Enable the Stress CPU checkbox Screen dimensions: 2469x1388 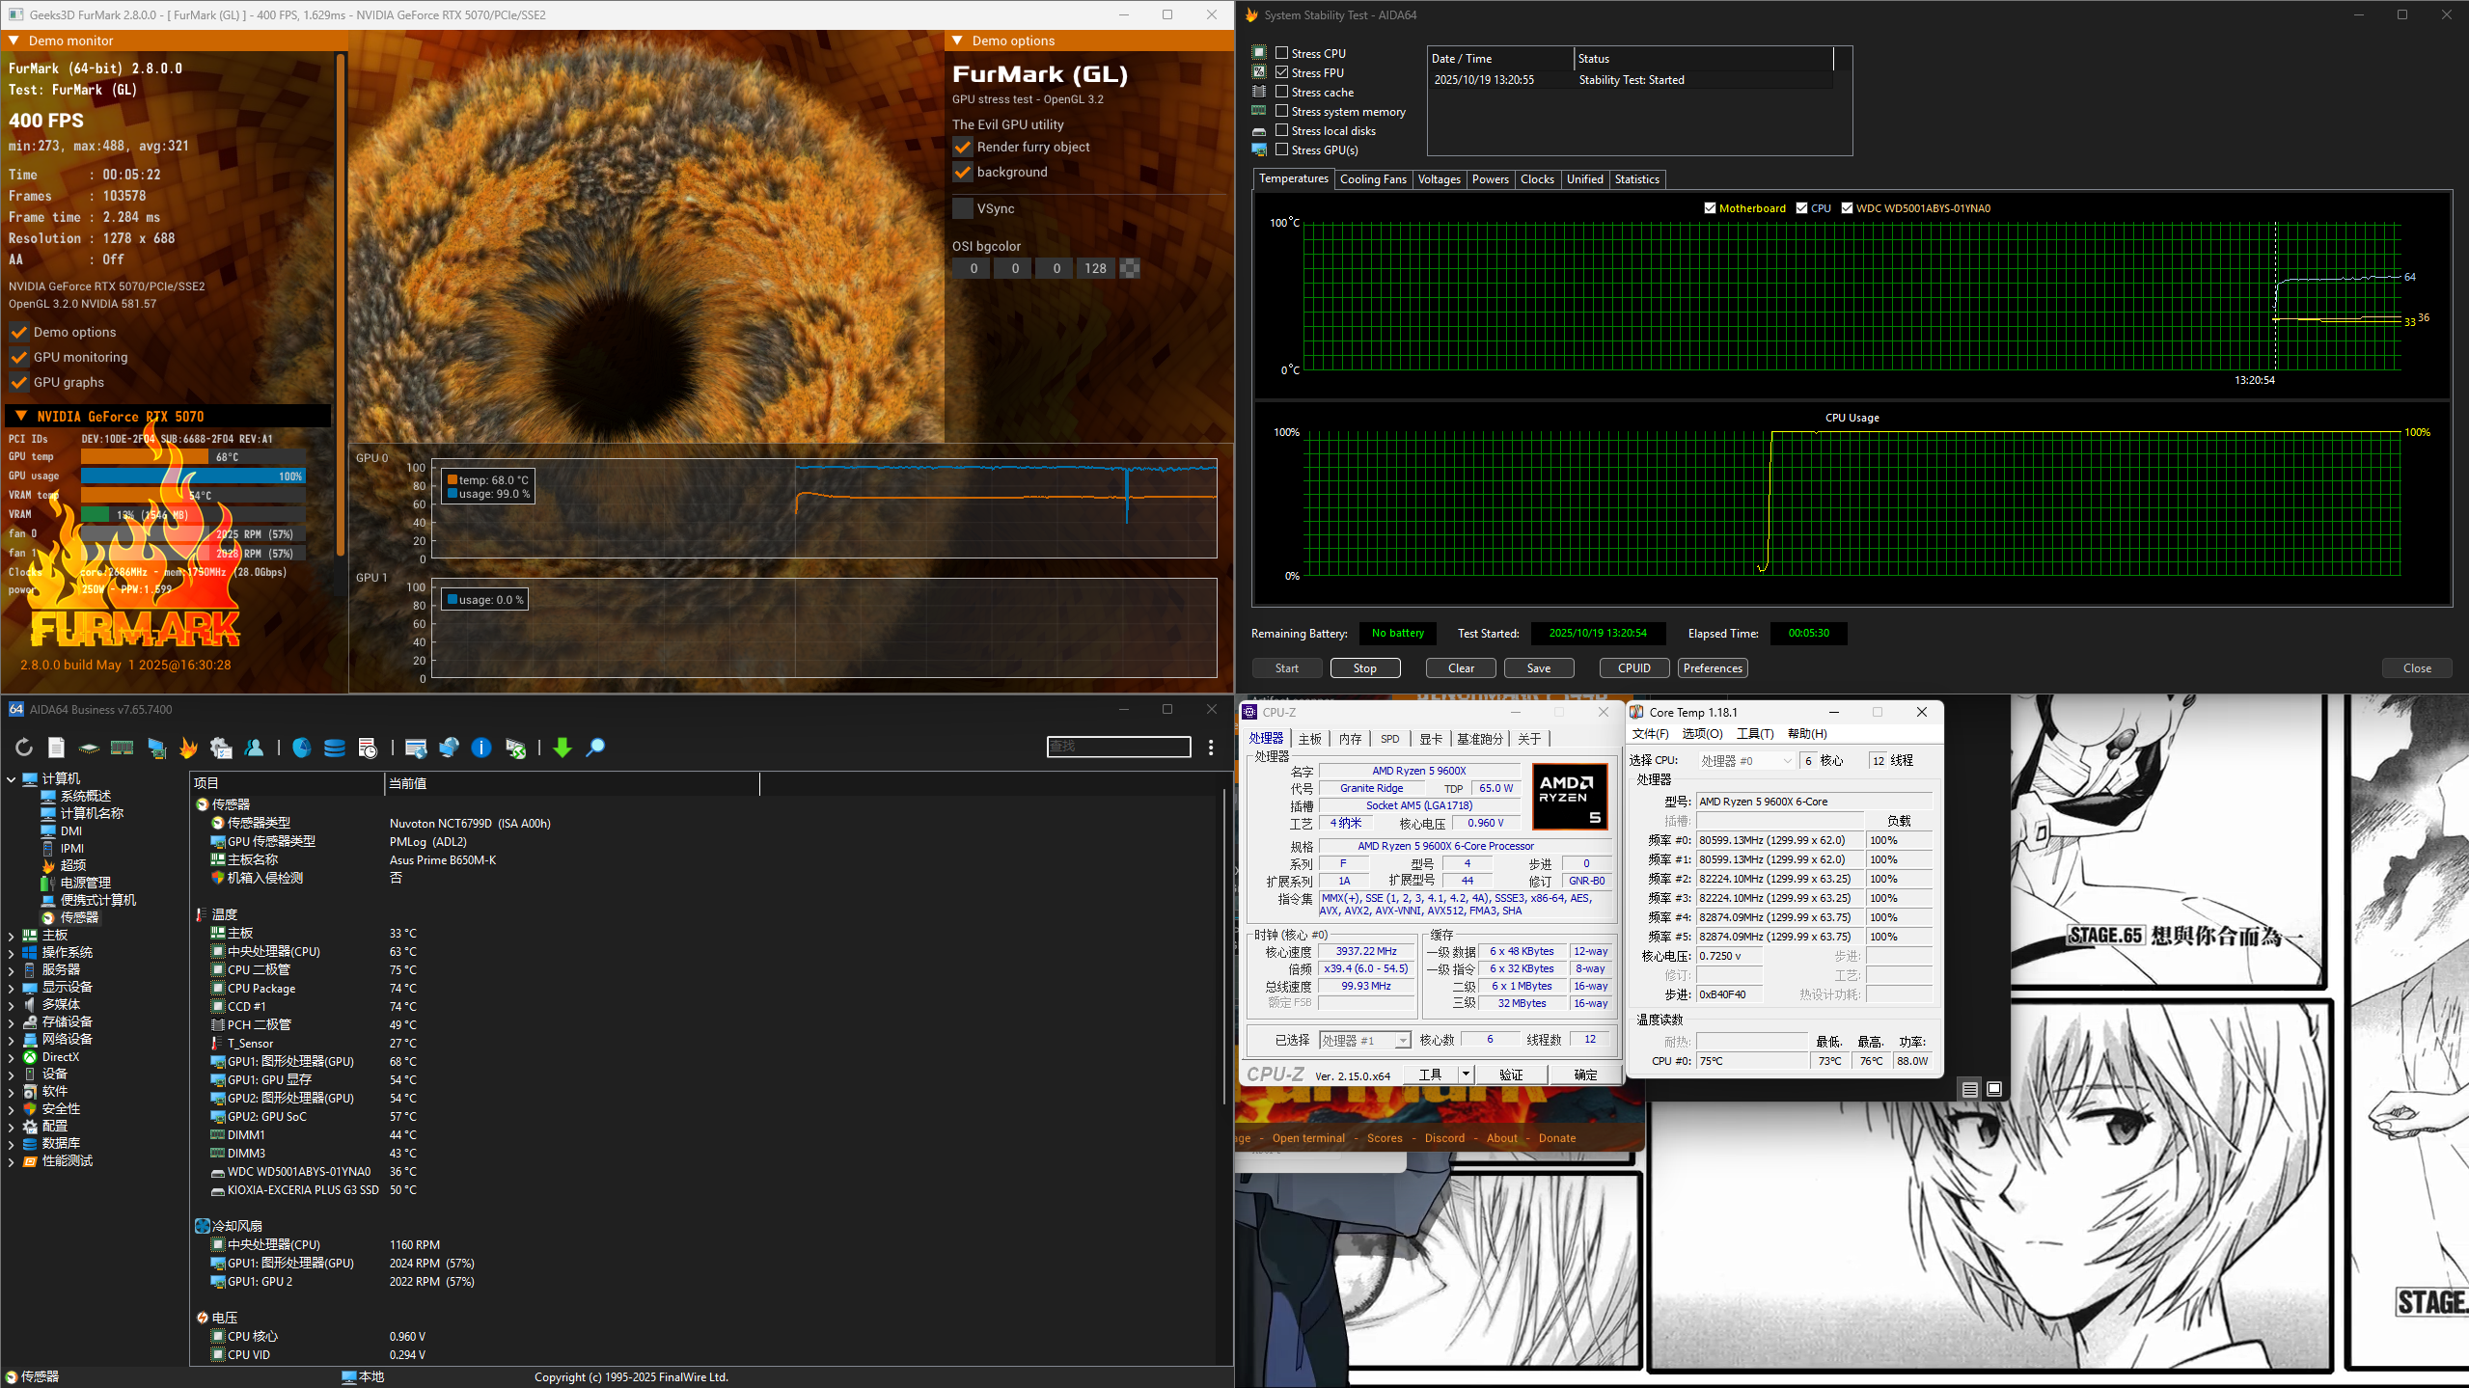coord(1282,53)
